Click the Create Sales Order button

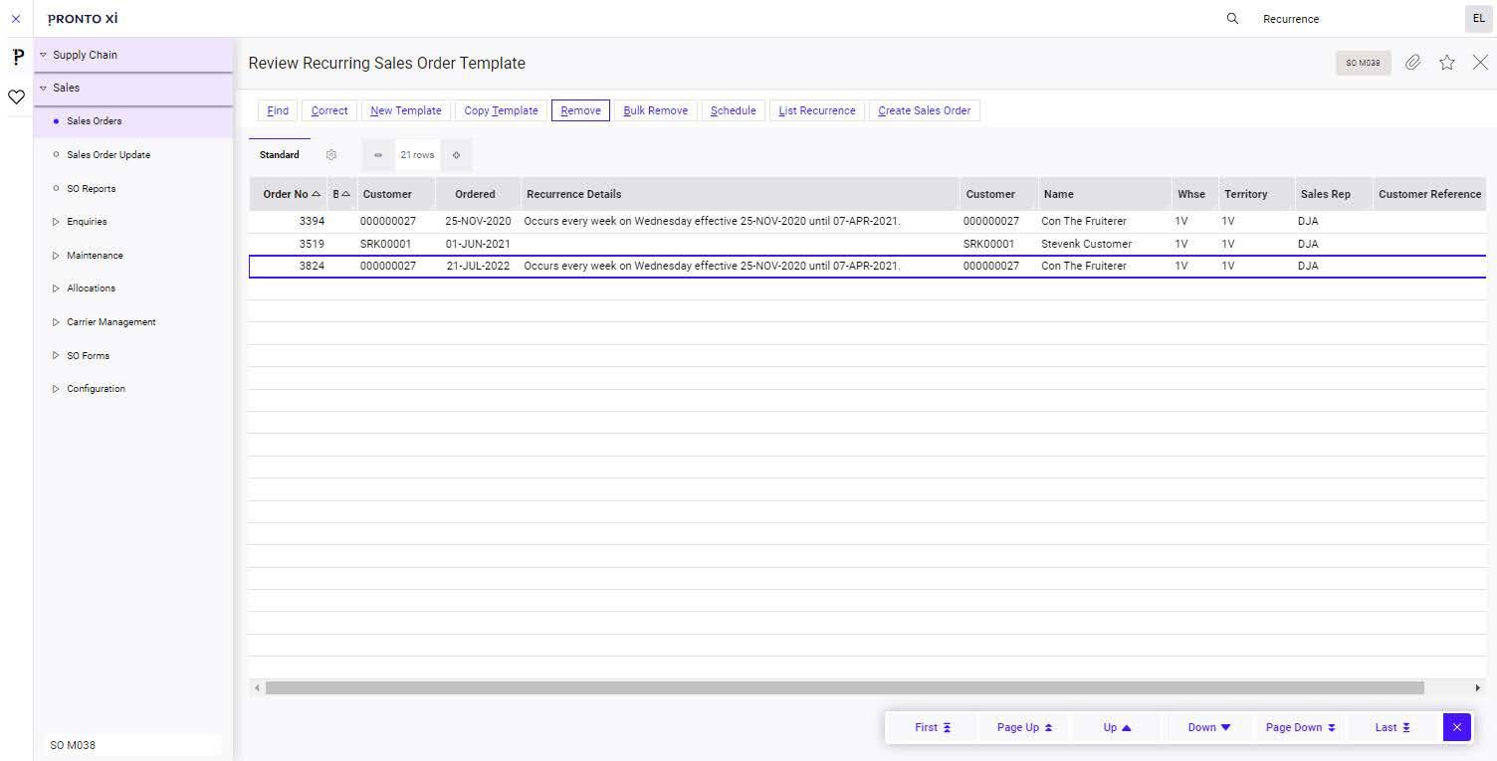click(x=924, y=110)
